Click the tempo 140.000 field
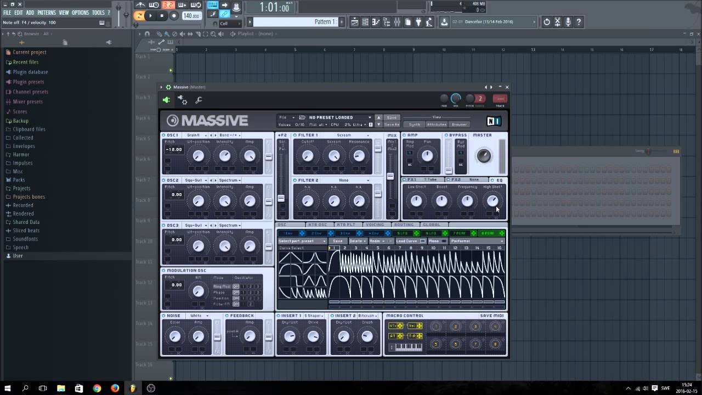This screenshot has width=702, height=395. coord(191,16)
